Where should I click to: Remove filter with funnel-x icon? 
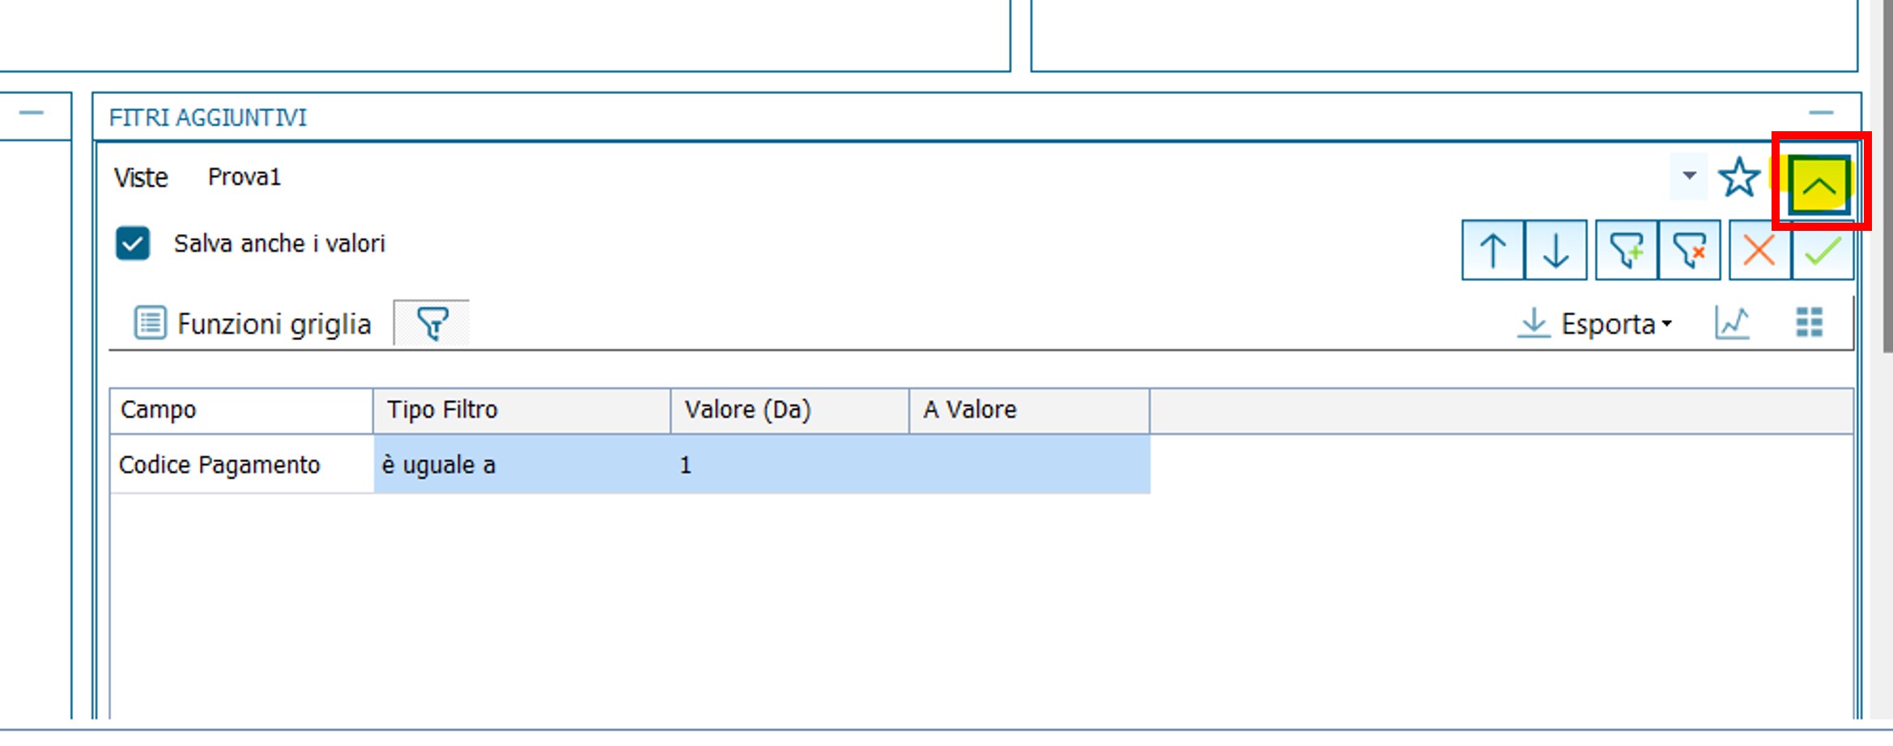pyautogui.click(x=1689, y=250)
